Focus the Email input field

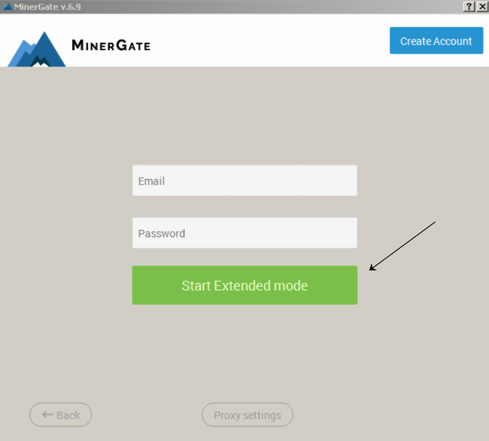coord(245,180)
